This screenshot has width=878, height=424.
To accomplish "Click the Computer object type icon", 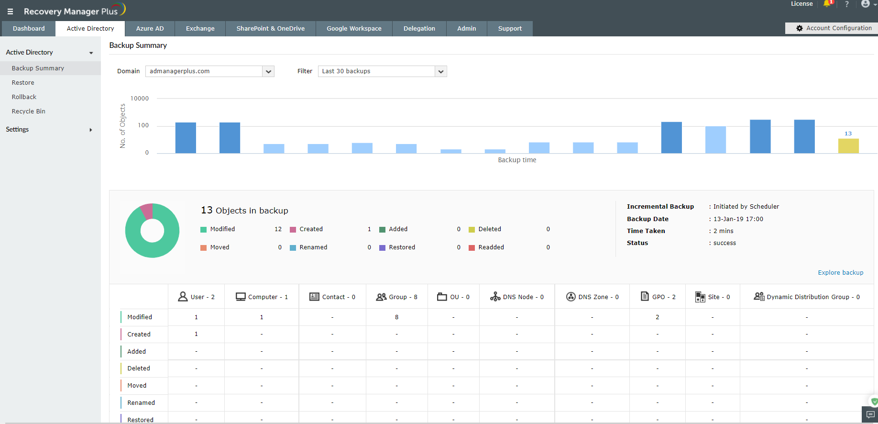I will coord(241,297).
